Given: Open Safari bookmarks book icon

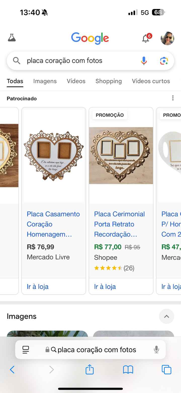Looking at the screenshot, I should click(x=128, y=370).
